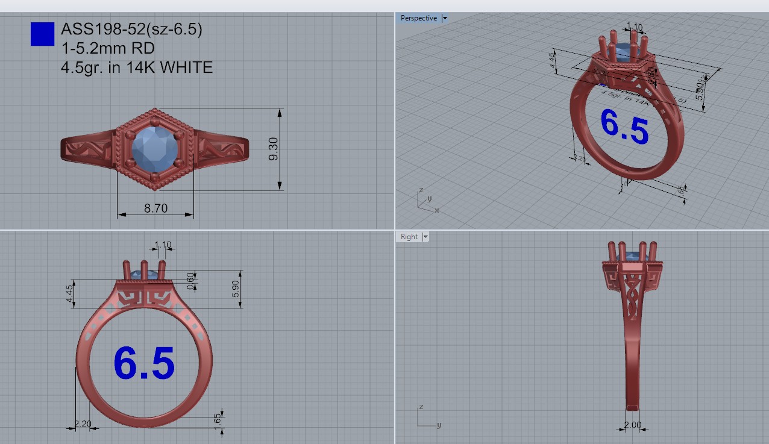Select the 2.20 shank thickness dimension in front view
This screenshot has height=444, width=769.
[x=83, y=424]
